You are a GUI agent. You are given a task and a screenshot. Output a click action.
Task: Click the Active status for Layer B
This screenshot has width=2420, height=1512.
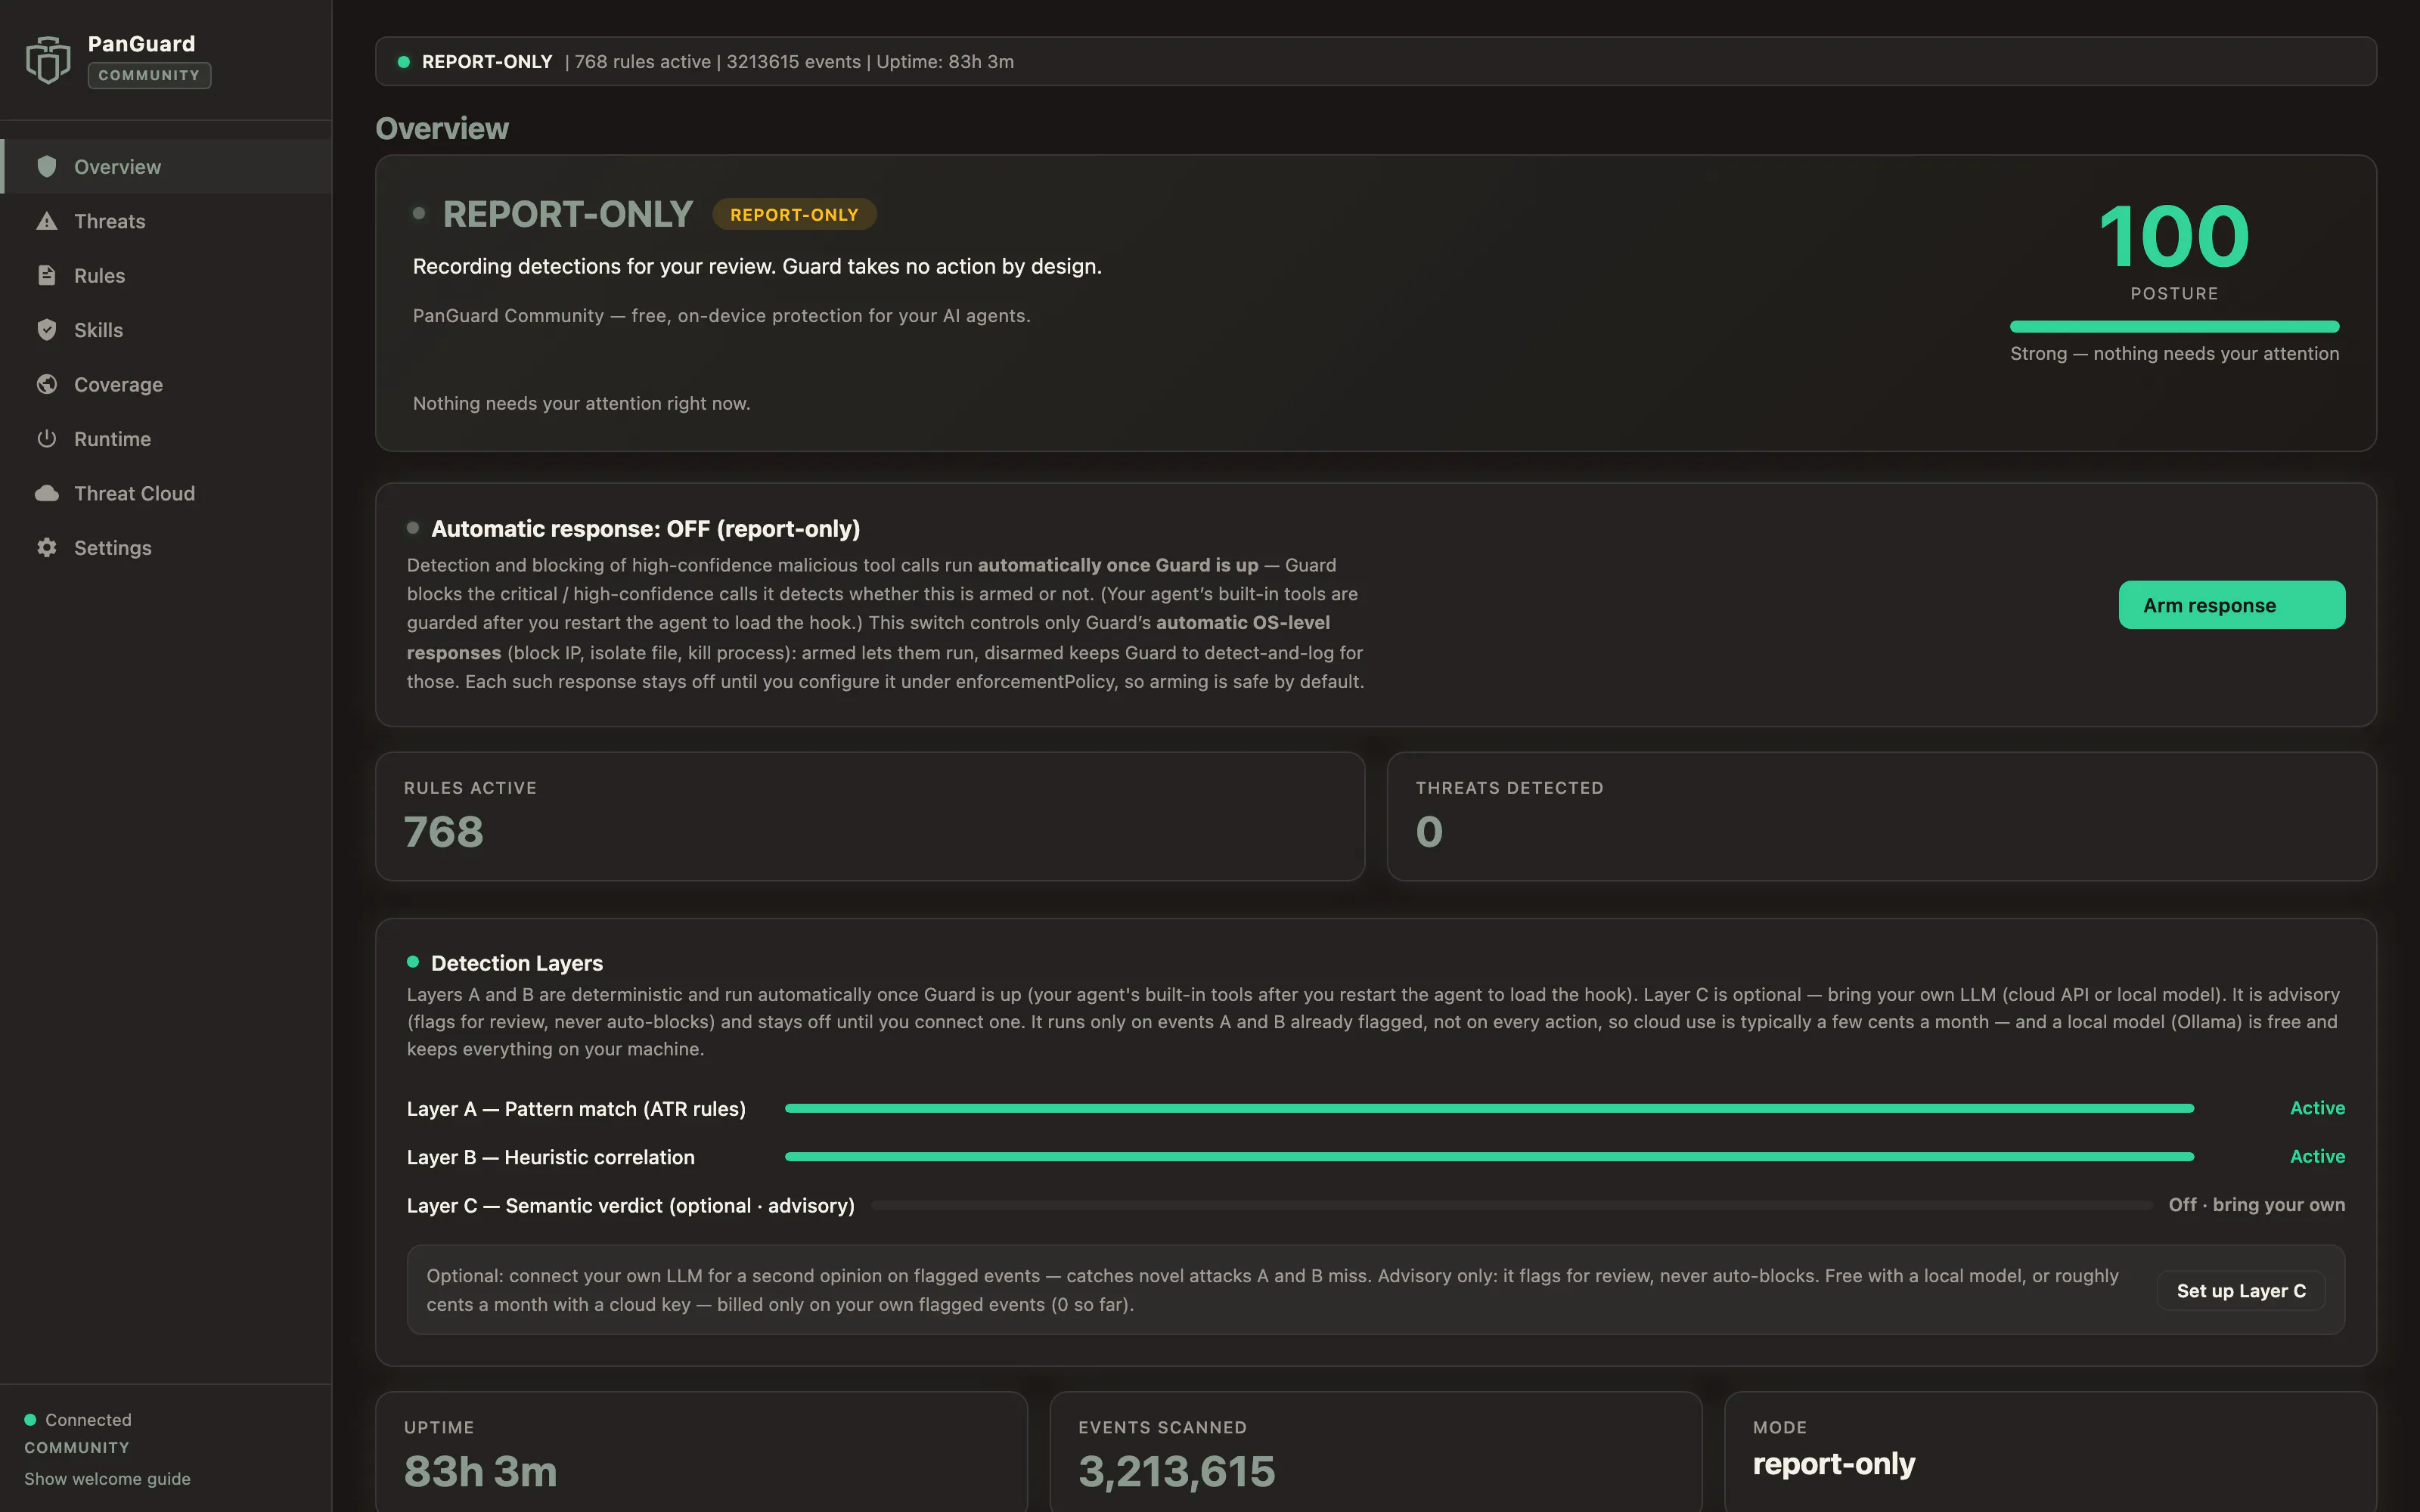tap(2317, 1156)
